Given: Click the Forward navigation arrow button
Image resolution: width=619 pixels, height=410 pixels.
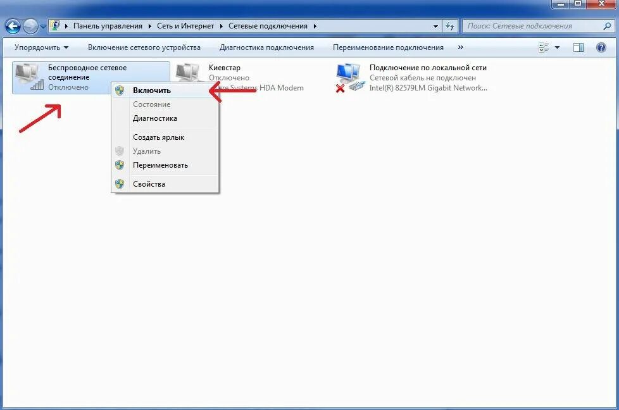Looking at the screenshot, I should click(30, 27).
